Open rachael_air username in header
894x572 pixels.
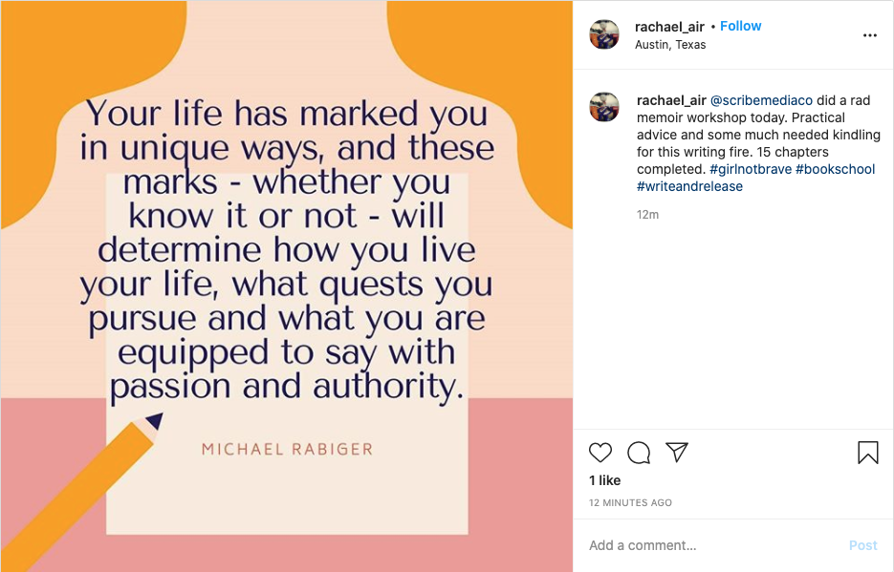(669, 27)
